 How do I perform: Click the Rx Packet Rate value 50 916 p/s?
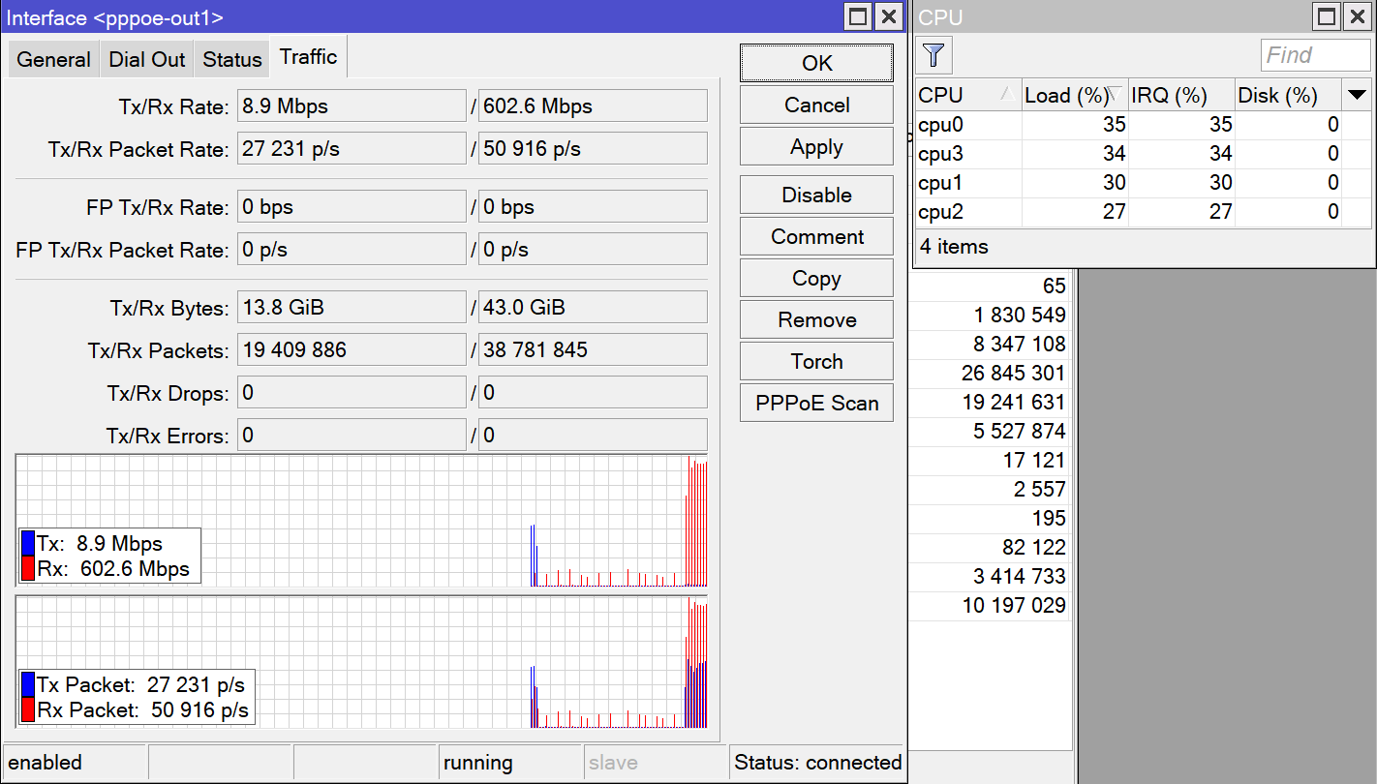tap(593, 149)
